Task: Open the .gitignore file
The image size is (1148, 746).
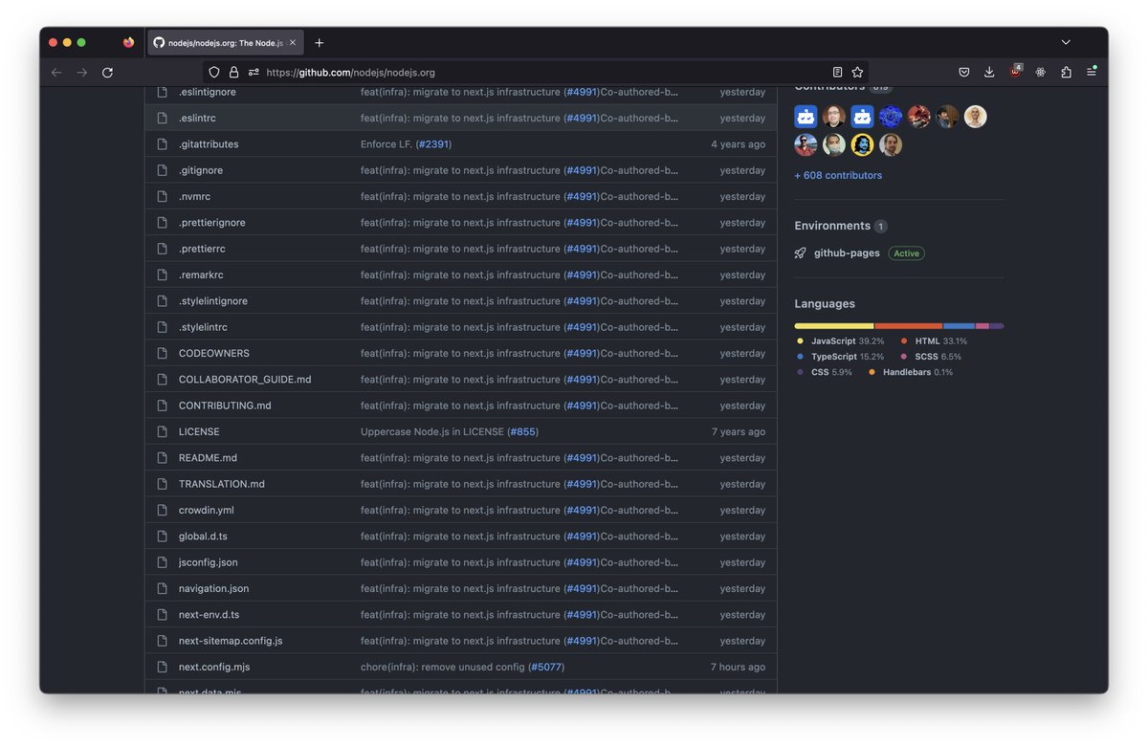Action: click(201, 171)
